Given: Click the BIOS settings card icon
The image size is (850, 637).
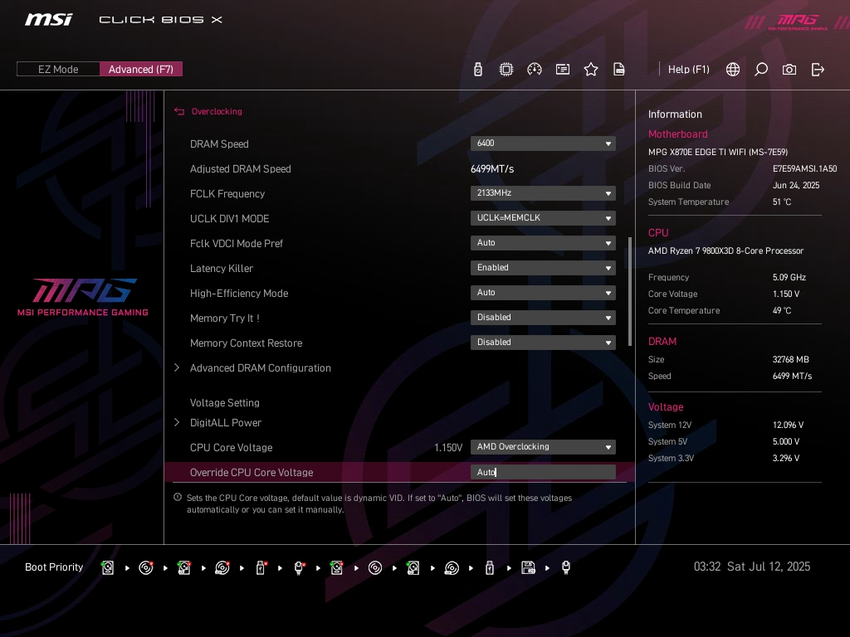Looking at the screenshot, I should [x=563, y=70].
